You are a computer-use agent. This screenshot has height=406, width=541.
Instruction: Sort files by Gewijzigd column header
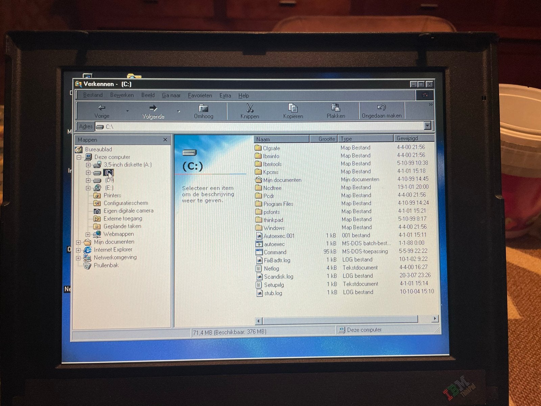[414, 138]
